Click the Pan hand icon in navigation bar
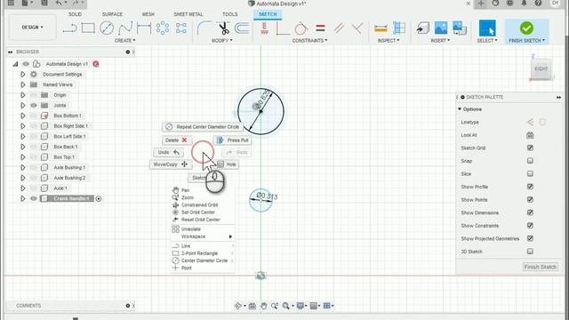Viewport: 569px width, 320px height. [263, 306]
